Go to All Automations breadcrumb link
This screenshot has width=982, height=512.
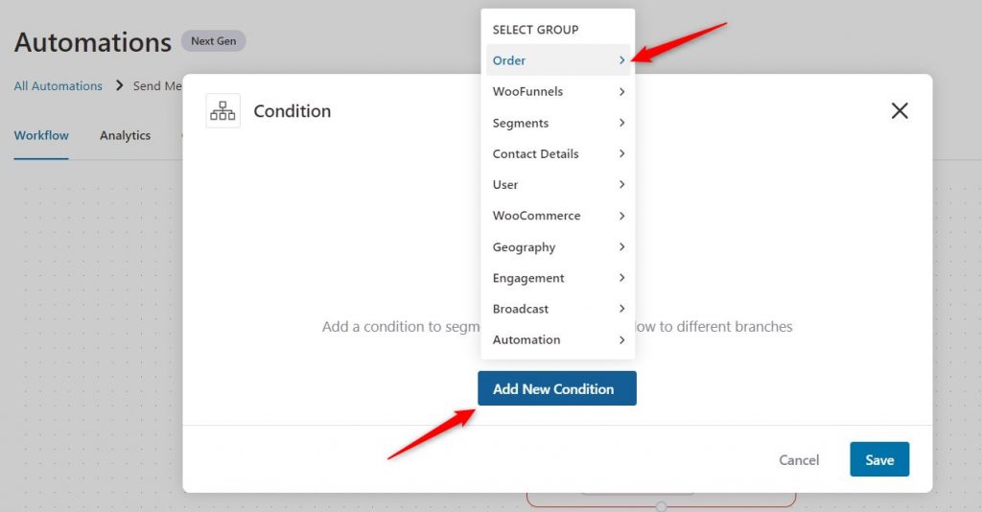point(58,85)
